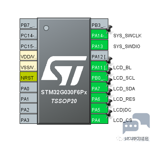153x145 pixels.
Task: Select the gray PA12 pin
Action: pyautogui.click(x=99, y=55)
